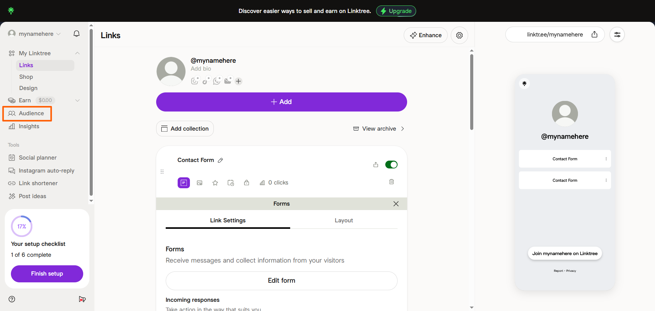
Task: Click the sidebar scrollbar
Action: pos(91,113)
